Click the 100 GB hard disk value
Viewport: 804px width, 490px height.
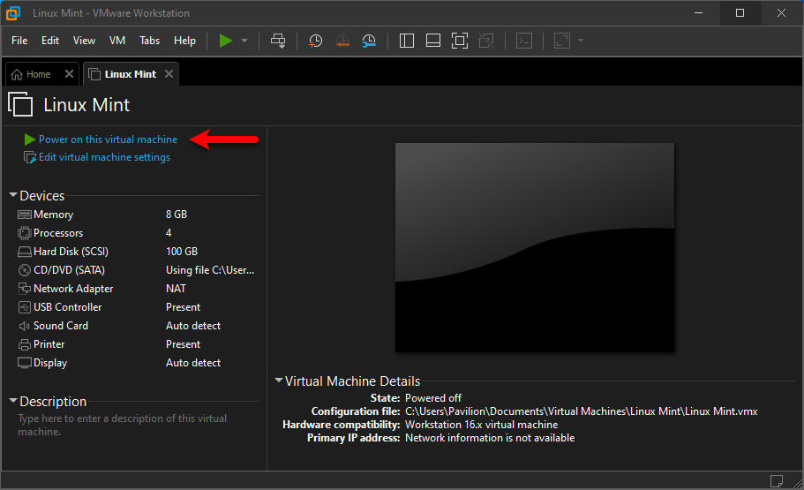[182, 252]
